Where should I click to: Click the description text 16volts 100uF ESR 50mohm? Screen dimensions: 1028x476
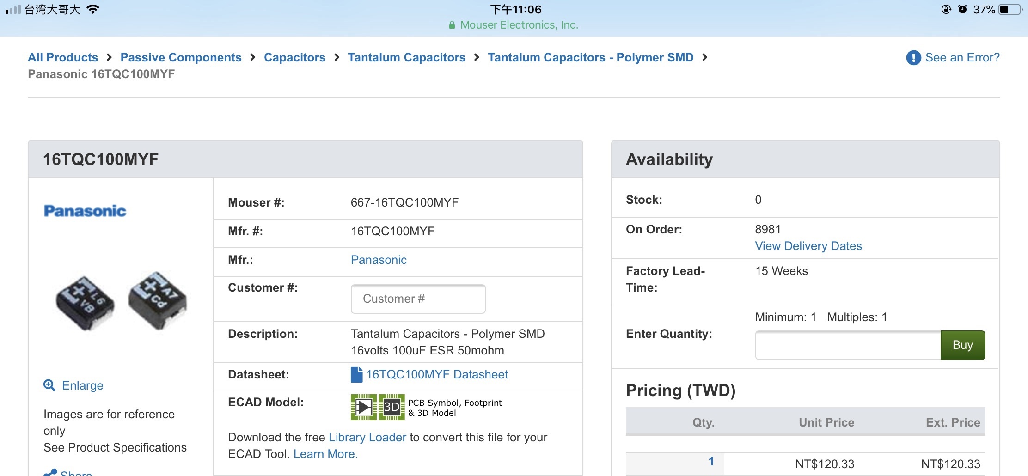coord(427,350)
